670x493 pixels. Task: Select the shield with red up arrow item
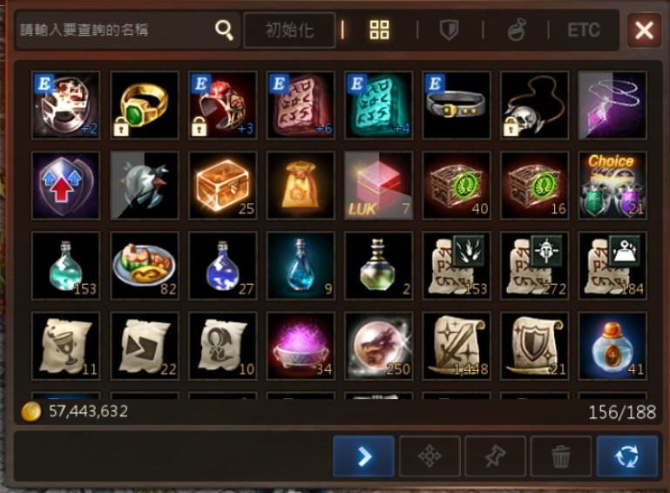66,186
